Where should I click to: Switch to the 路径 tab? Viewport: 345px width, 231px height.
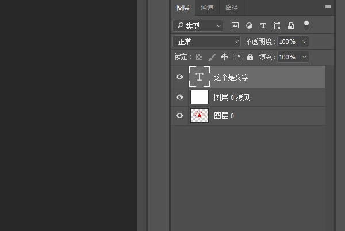point(232,7)
